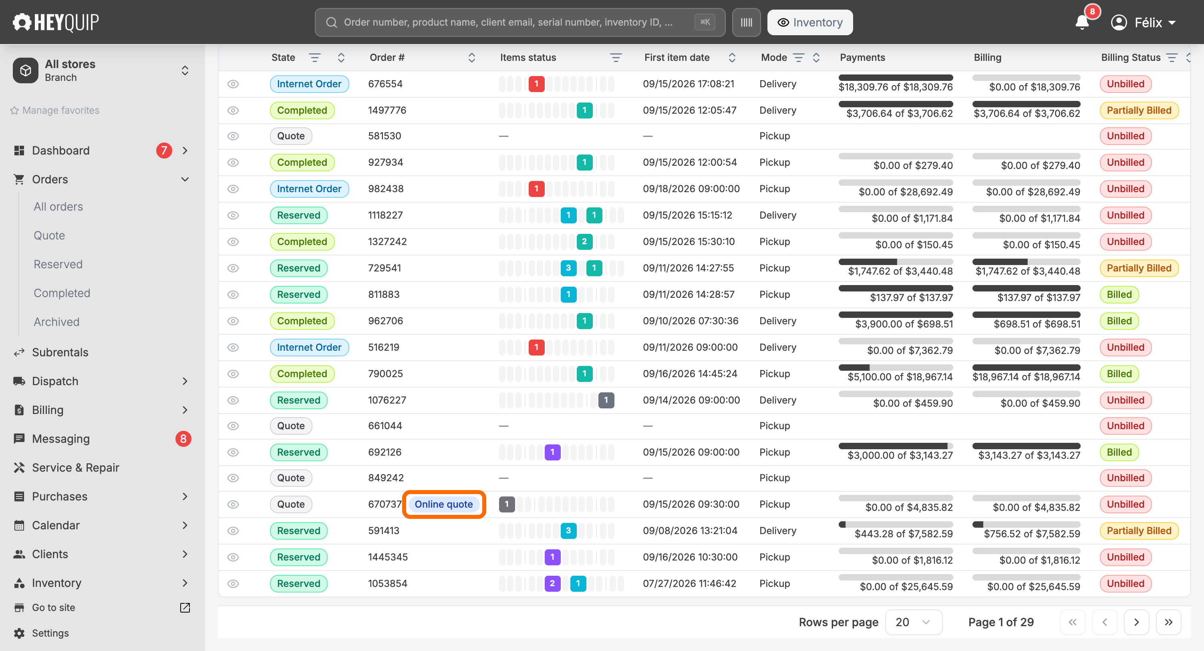Expand the Dispatch sidebar section

tap(185, 381)
